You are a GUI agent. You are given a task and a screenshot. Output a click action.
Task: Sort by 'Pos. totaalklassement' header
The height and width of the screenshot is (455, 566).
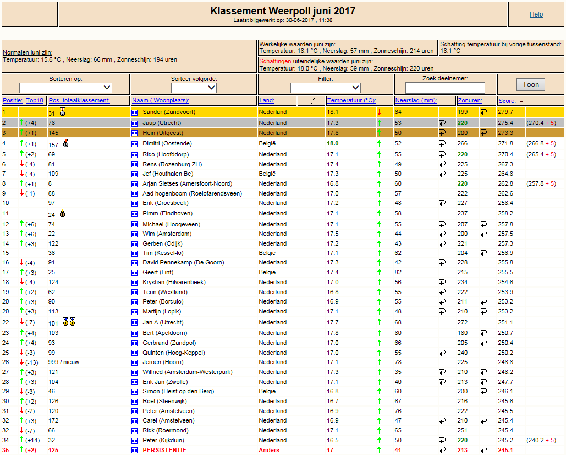pyautogui.click(x=79, y=100)
